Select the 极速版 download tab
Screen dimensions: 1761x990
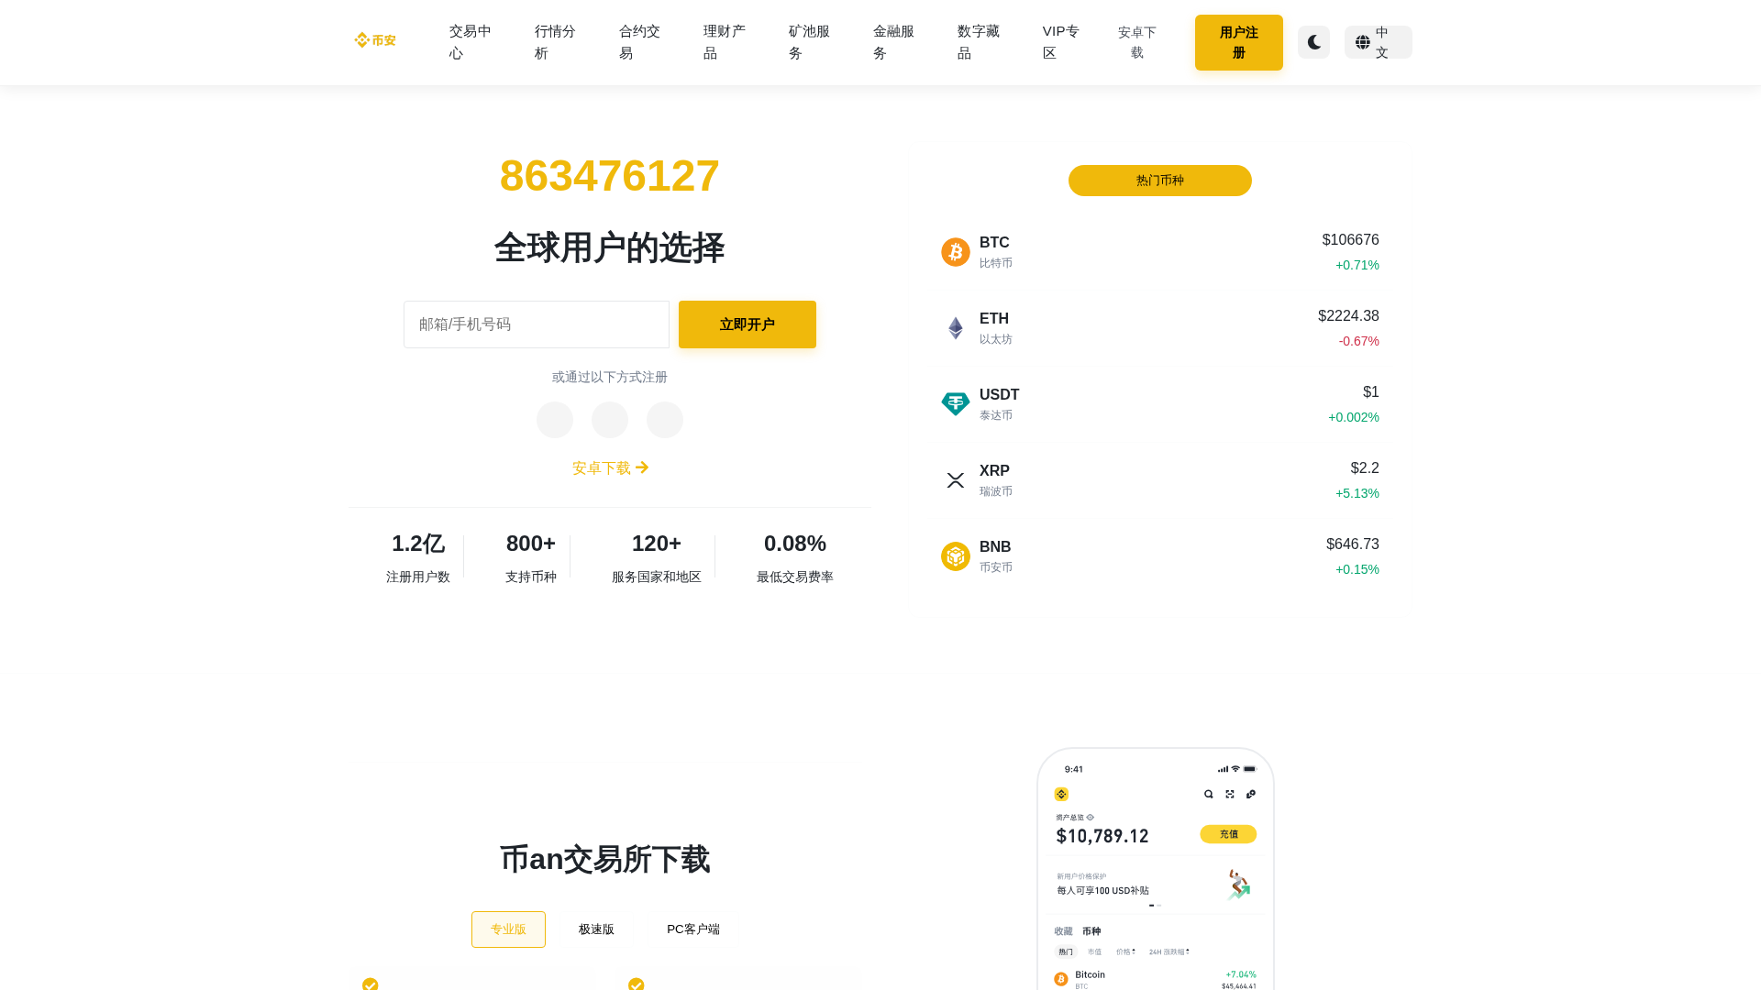click(x=596, y=929)
